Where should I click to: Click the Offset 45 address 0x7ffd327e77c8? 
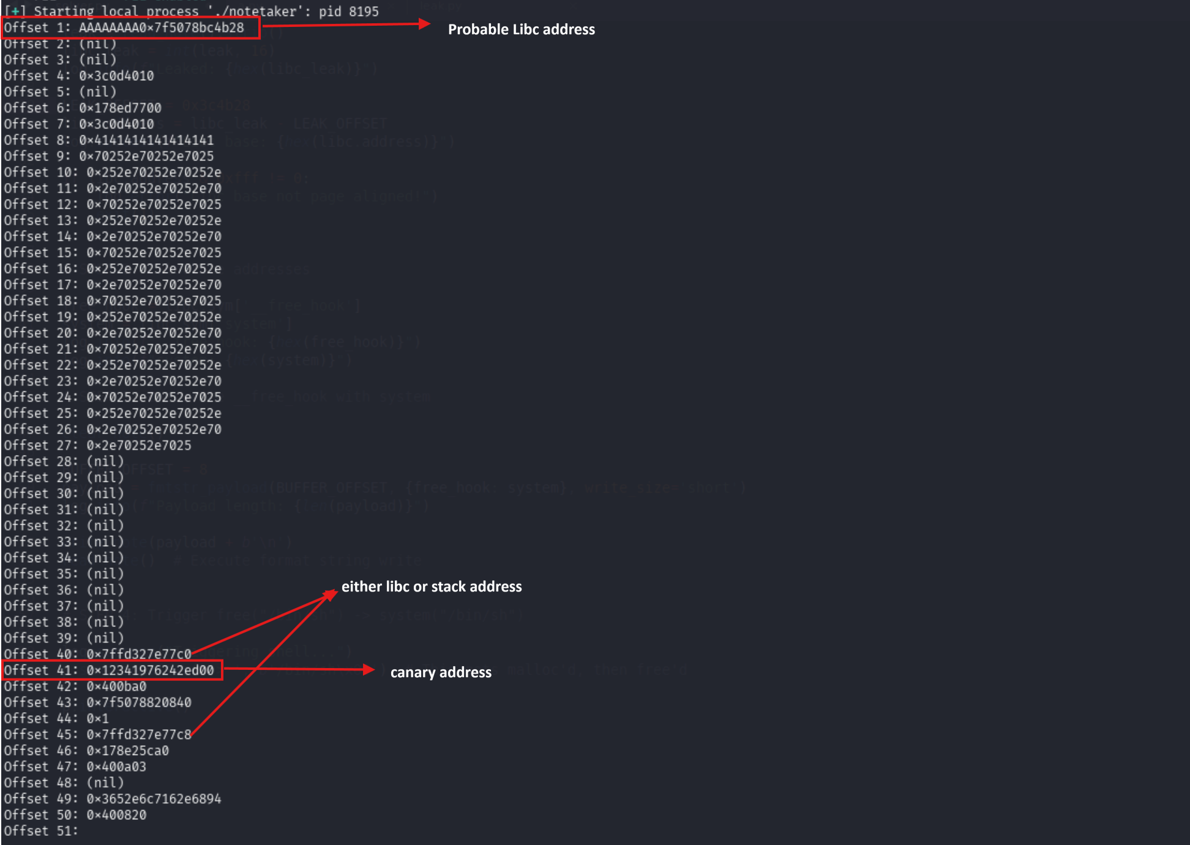[x=139, y=734]
